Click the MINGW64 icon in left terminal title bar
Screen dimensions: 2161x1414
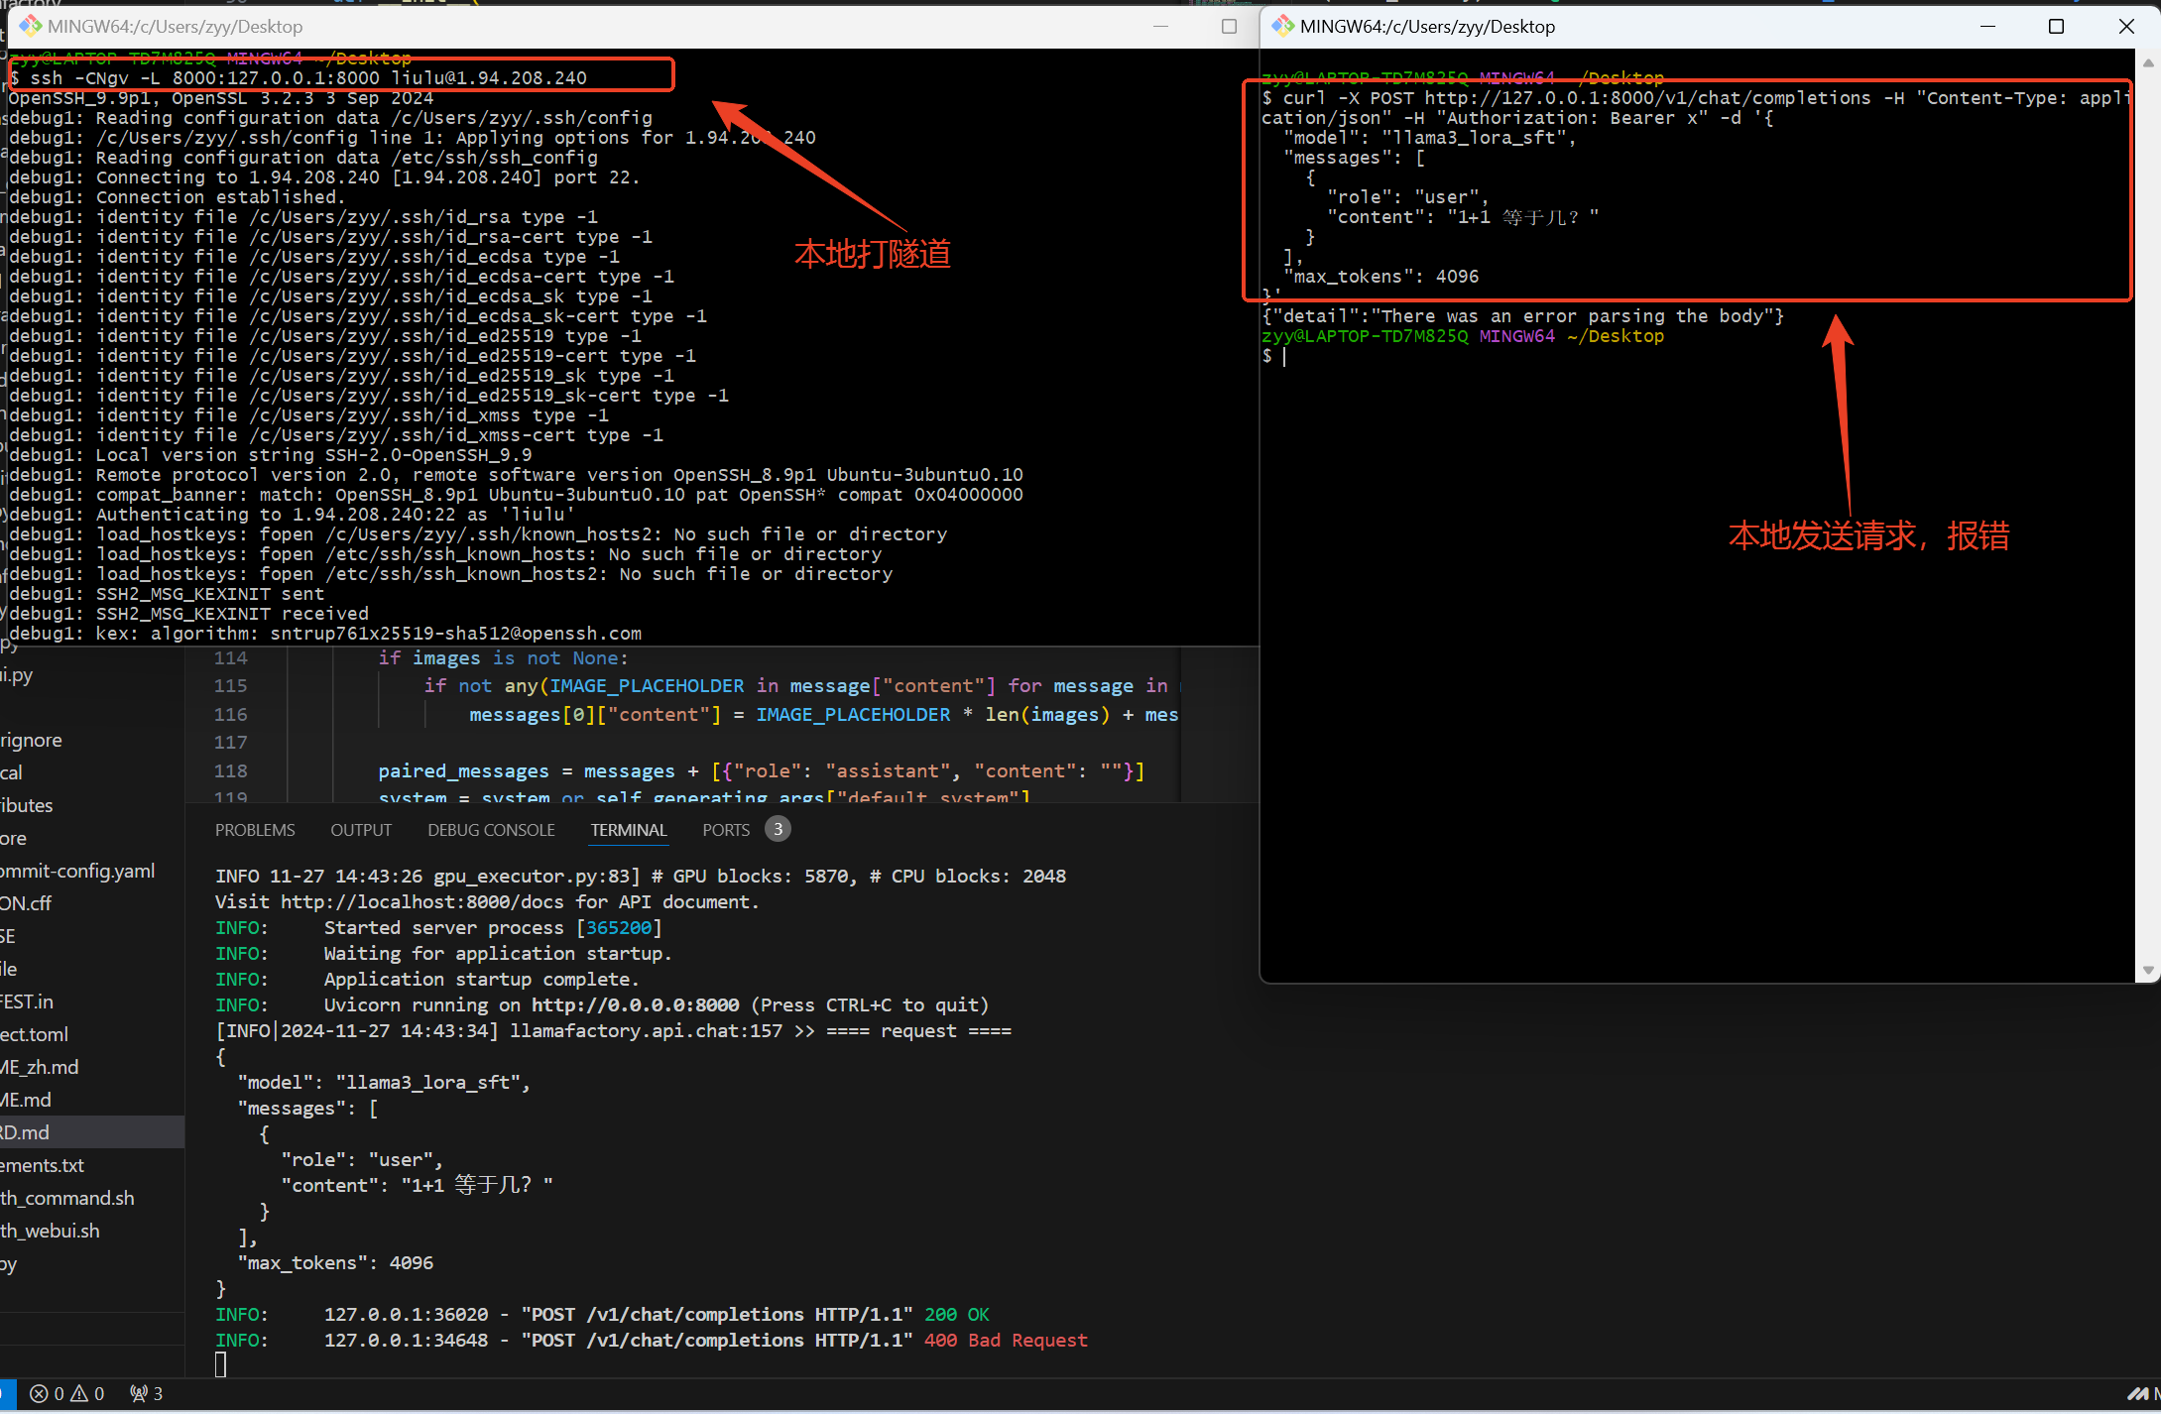[x=30, y=27]
